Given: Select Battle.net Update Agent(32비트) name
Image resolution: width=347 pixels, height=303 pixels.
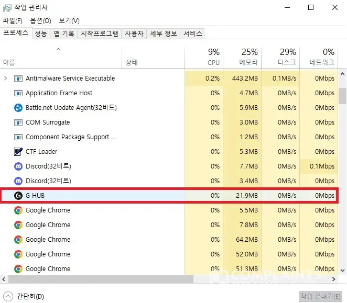Looking at the screenshot, I should pyautogui.click(x=71, y=108).
